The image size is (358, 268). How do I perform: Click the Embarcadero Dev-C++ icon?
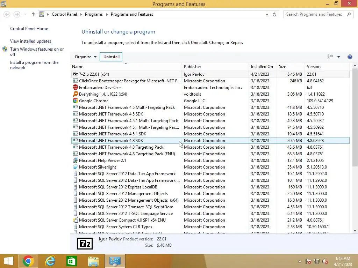[76, 87]
